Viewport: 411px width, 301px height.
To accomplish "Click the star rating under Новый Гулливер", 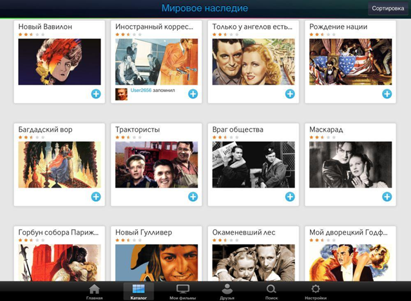I will pos(128,240).
